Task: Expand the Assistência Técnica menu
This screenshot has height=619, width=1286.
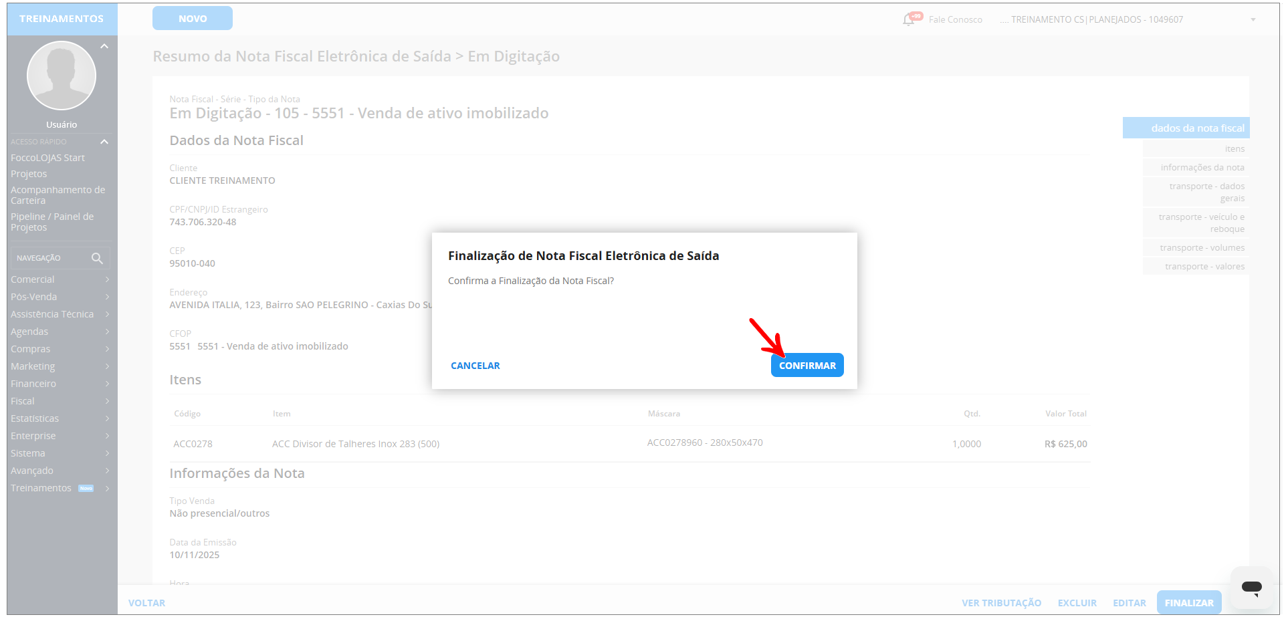Action: pyautogui.click(x=60, y=314)
